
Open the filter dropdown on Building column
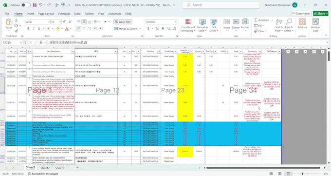(159, 51)
